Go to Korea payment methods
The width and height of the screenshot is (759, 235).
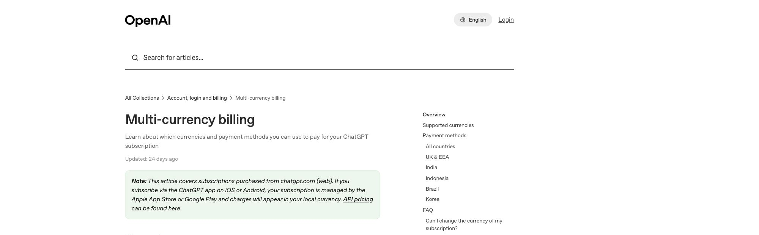click(433, 199)
